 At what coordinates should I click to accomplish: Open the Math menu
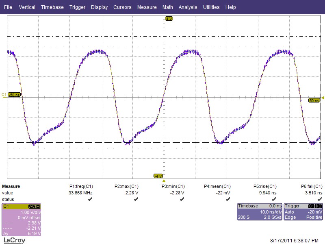(x=167, y=7)
